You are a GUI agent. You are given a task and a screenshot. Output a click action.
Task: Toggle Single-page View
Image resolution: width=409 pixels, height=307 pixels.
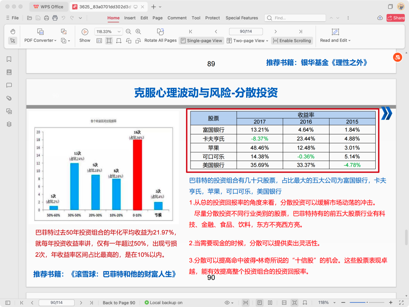tap(201, 41)
